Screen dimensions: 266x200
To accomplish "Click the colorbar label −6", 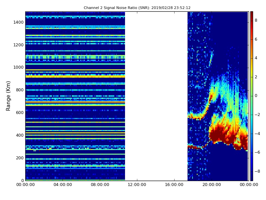I will (x=257, y=152).
